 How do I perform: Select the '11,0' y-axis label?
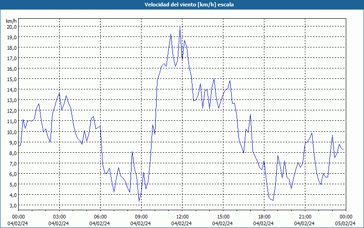point(12,121)
